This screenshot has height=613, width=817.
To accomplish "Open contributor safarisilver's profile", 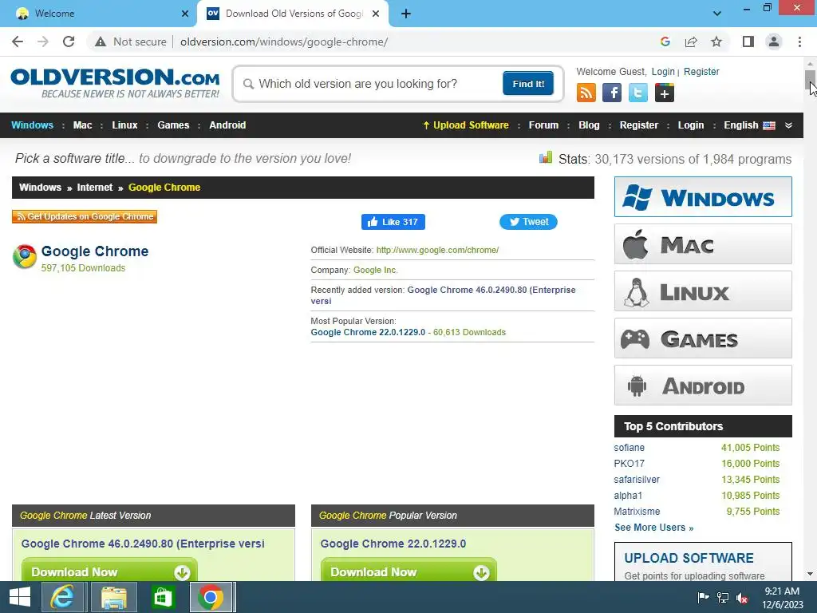I will coord(637,480).
